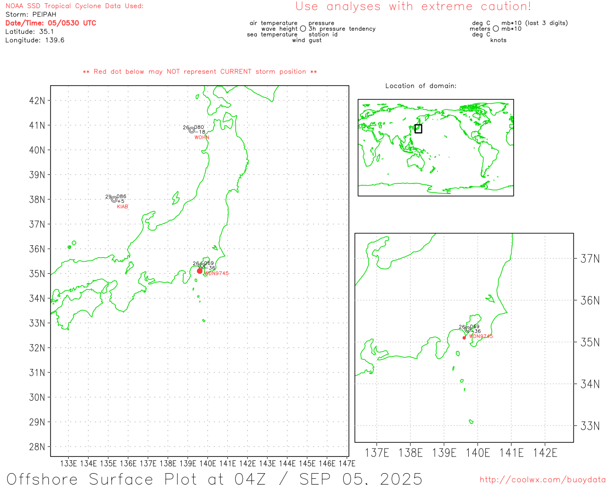Screen dimensions: 606x485
Task: Click 'Use analyses with extreme caution!' warning
Action: [413, 7]
